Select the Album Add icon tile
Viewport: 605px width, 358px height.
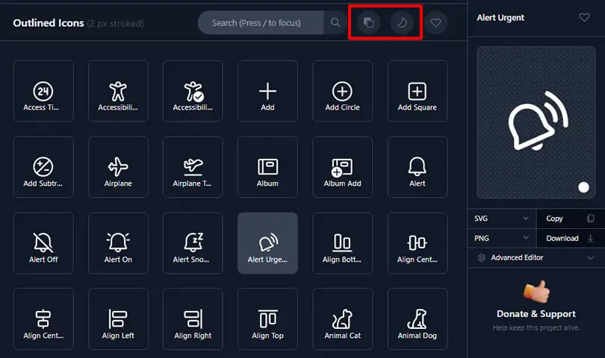pyautogui.click(x=342, y=167)
